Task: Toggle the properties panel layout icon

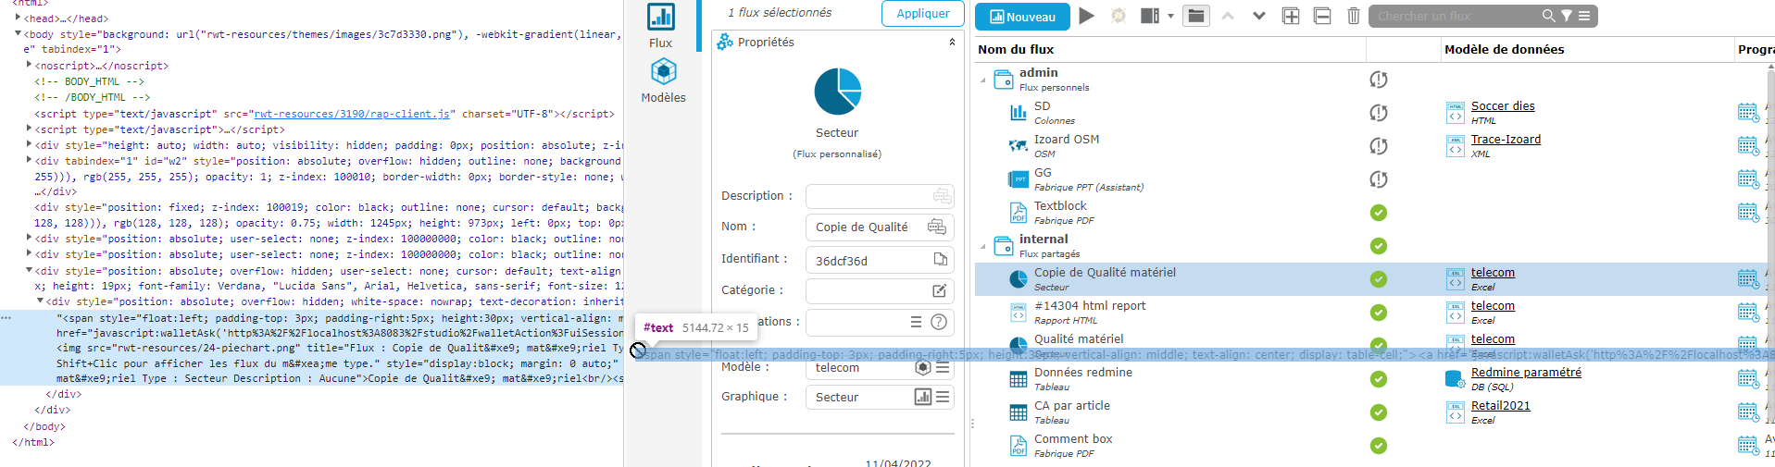Action: coord(1150,16)
